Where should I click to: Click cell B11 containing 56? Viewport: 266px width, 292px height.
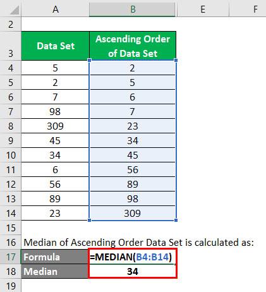coord(133,169)
